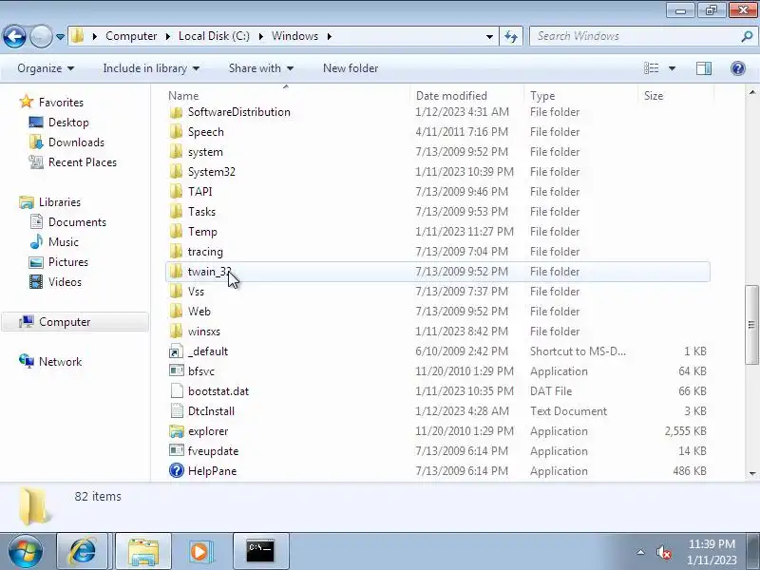Open the Share with menu
This screenshot has width=760, height=570.
click(x=261, y=68)
